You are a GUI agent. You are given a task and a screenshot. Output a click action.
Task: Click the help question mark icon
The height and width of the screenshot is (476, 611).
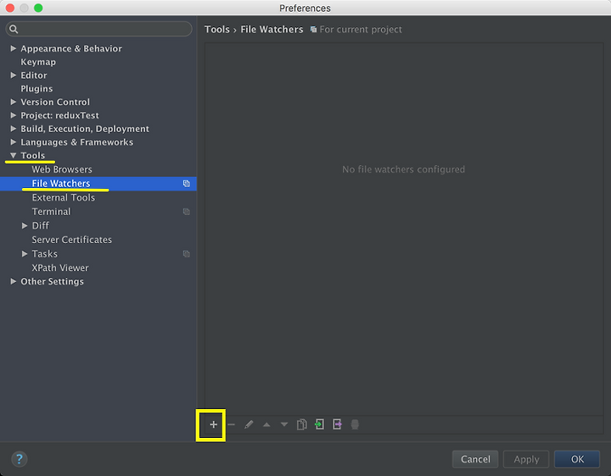19,459
